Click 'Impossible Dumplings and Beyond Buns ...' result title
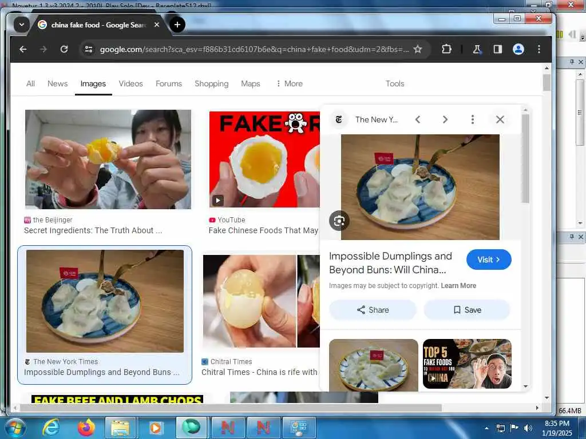Viewport: 586px width, 439px height. [x=102, y=372]
